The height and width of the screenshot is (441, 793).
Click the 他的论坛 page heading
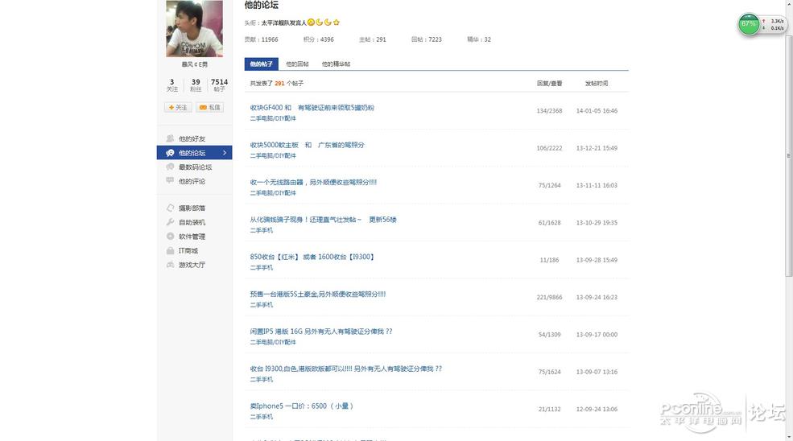click(262, 5)
